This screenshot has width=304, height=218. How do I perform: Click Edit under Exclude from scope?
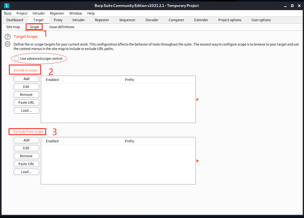(x=26, y=148)
